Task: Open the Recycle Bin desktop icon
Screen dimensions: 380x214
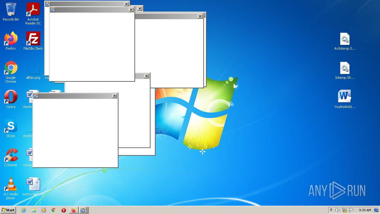Action: (11, 12)
